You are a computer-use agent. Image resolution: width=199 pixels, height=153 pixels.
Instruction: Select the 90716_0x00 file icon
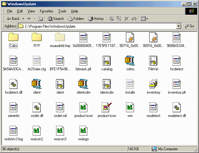coord(130,37)
